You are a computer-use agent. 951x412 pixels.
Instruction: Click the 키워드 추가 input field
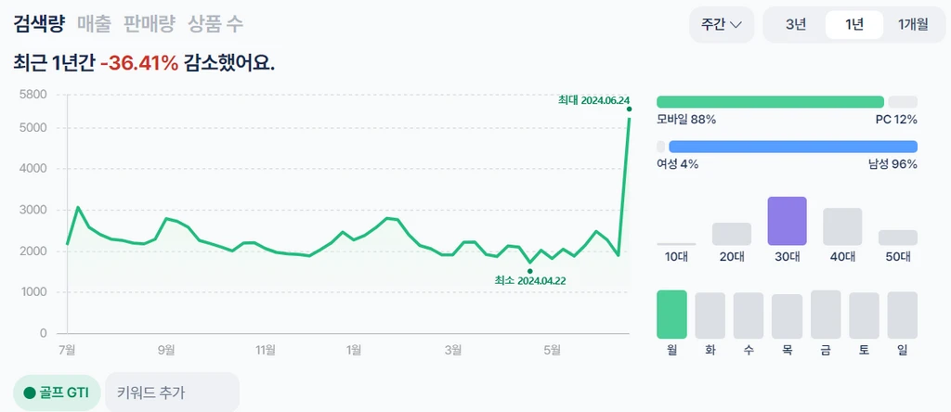[x=172, y=392]
